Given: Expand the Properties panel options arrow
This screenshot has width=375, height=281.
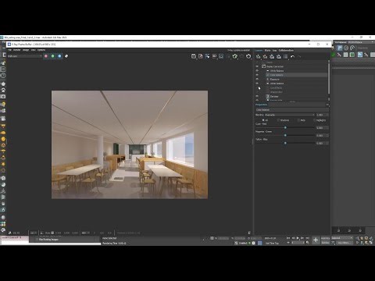Looking at the screenshot, I should [327, 105].
